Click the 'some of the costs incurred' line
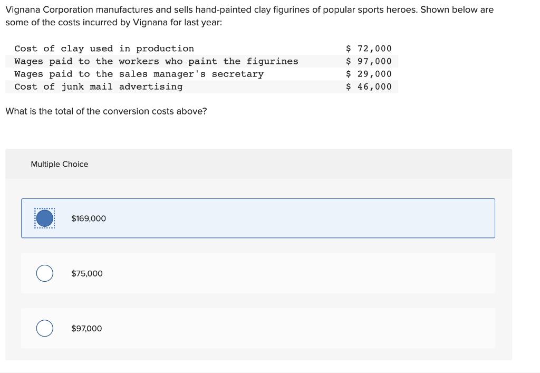The width and height of the screenshot is (540, 373). click(x=114, y=22)
